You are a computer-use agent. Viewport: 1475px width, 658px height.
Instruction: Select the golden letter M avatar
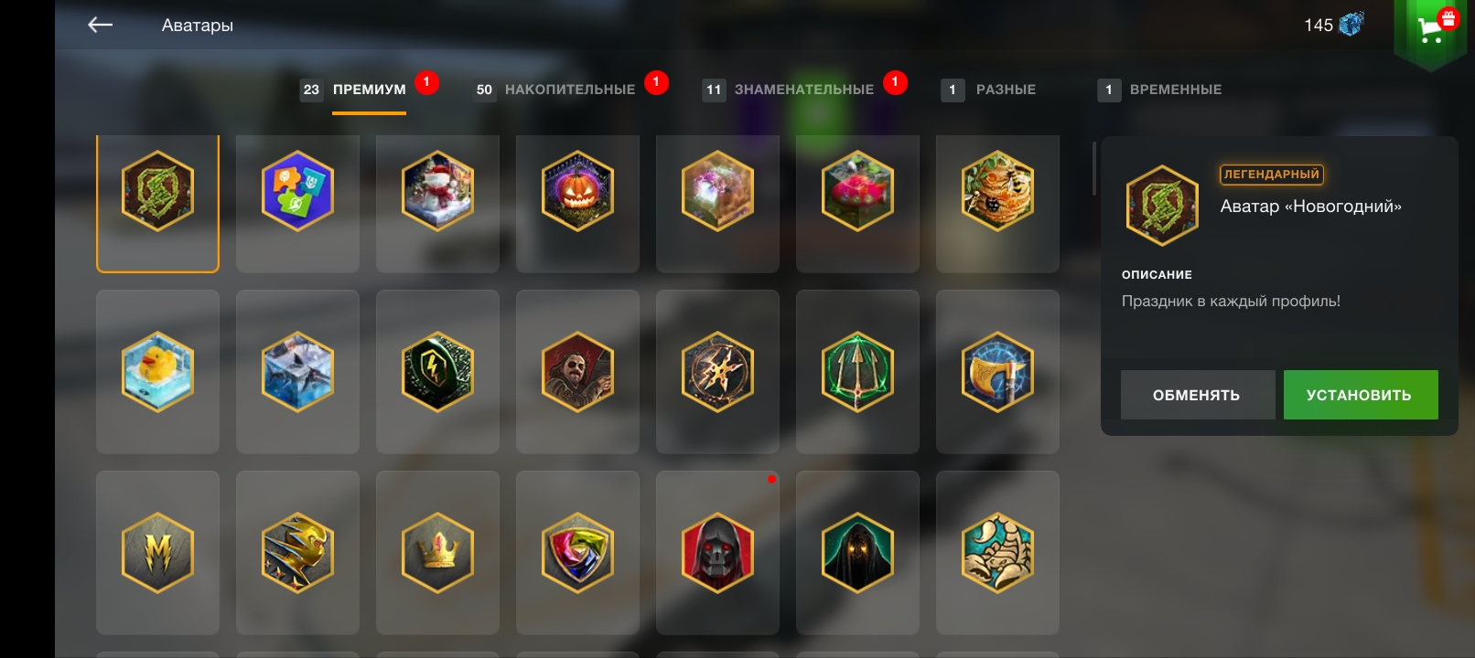coord(157,553)
